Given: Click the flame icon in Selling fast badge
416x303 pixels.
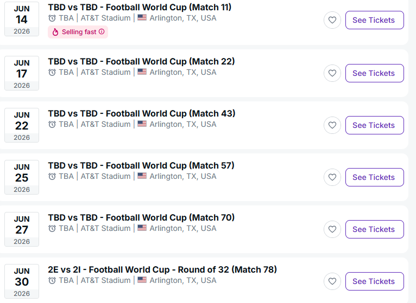Looking at the screenshot, I should pyautogui.click(x=55, y=32).
